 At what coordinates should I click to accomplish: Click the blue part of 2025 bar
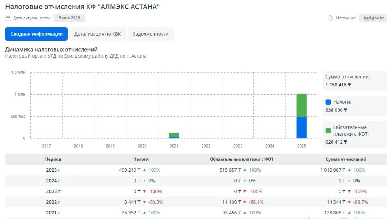coord(302,127)
